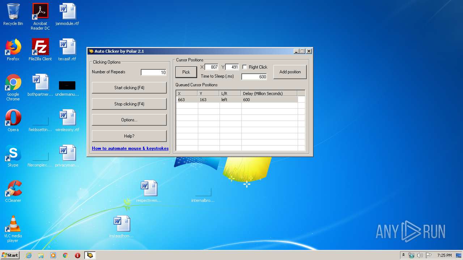Screen dimensions: 463x260
Task: Click Stop clicking (F4) button
Action: click(x=129, y=104)
